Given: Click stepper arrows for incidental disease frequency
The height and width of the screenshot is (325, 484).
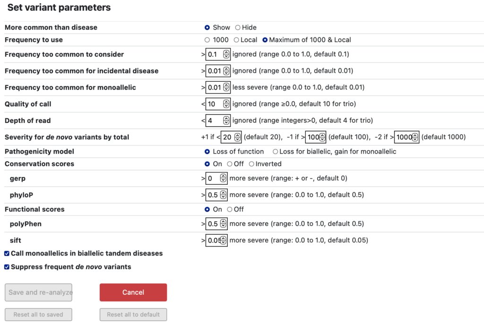Looking at the screenshot, I should pos(226,71).
